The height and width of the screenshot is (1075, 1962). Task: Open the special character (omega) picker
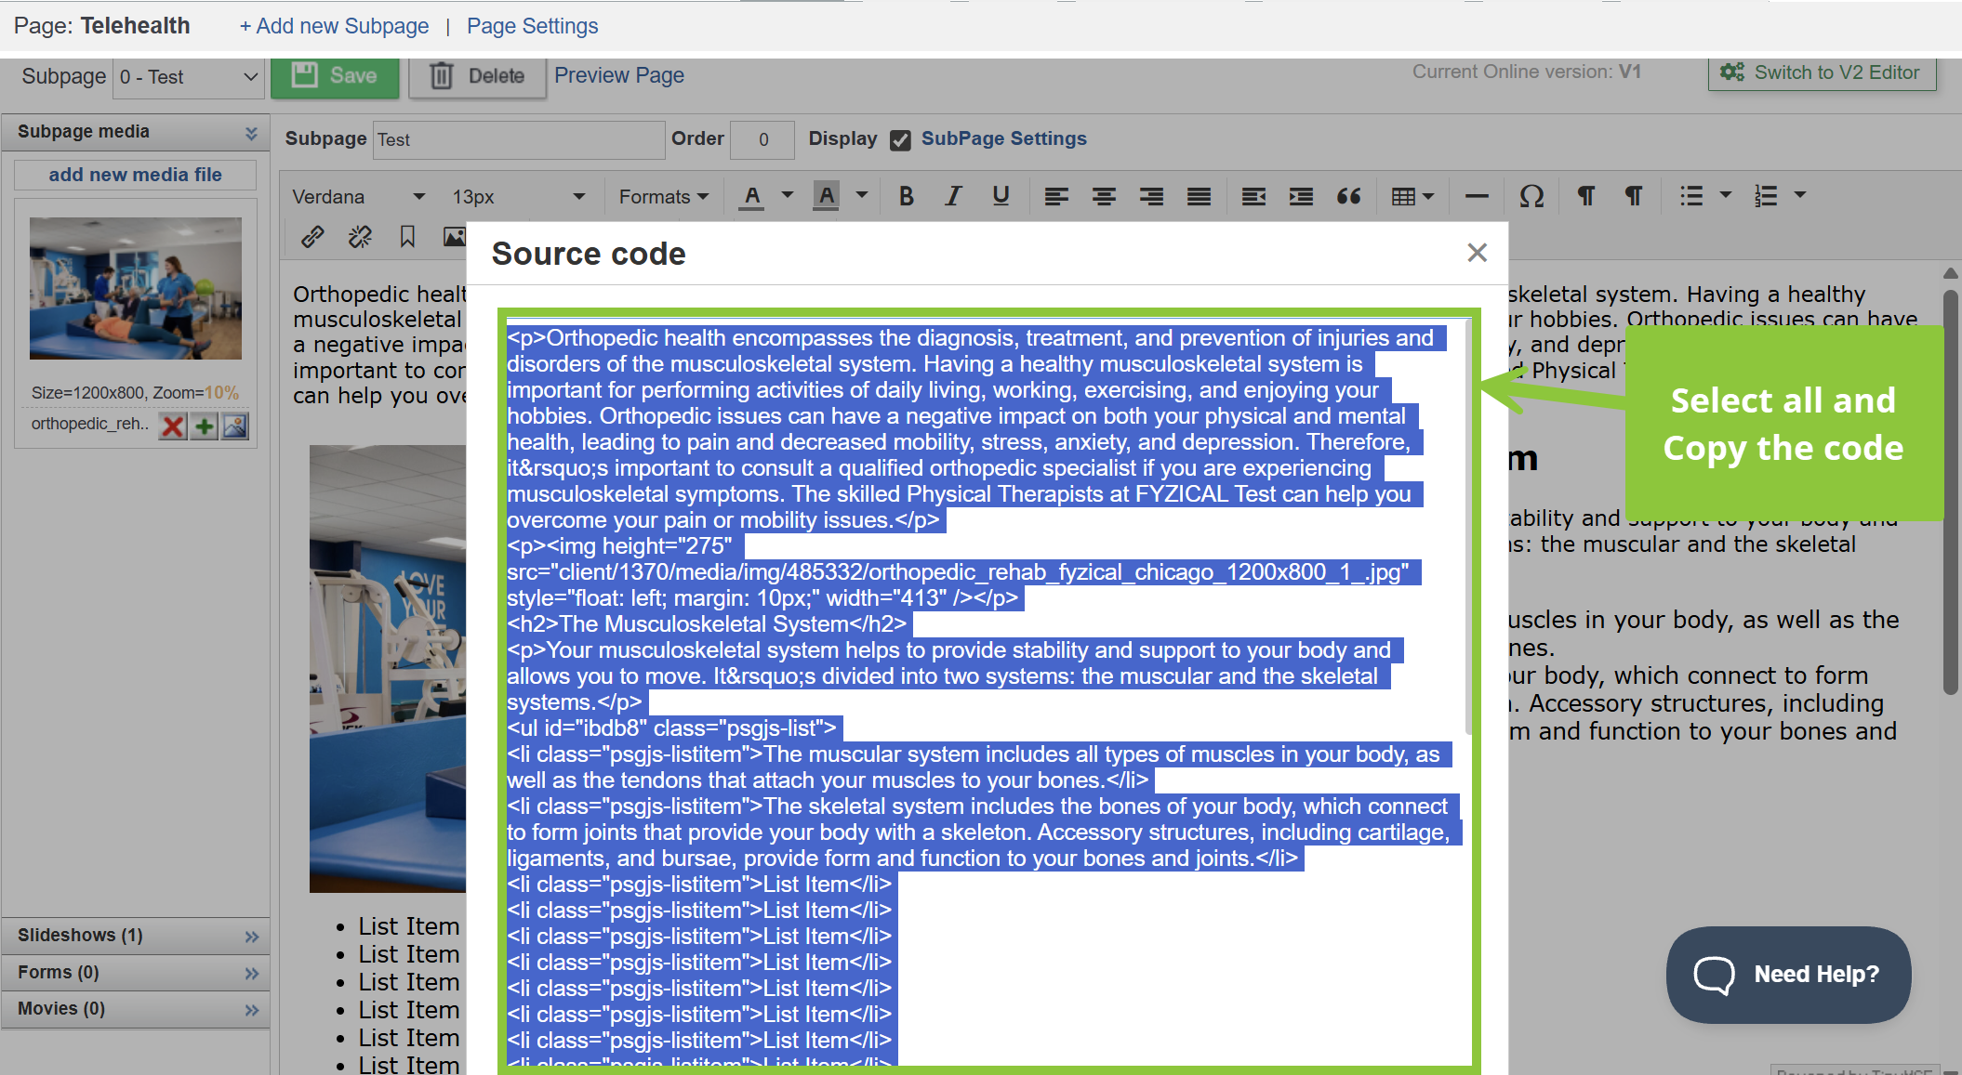pos(1531,196)
